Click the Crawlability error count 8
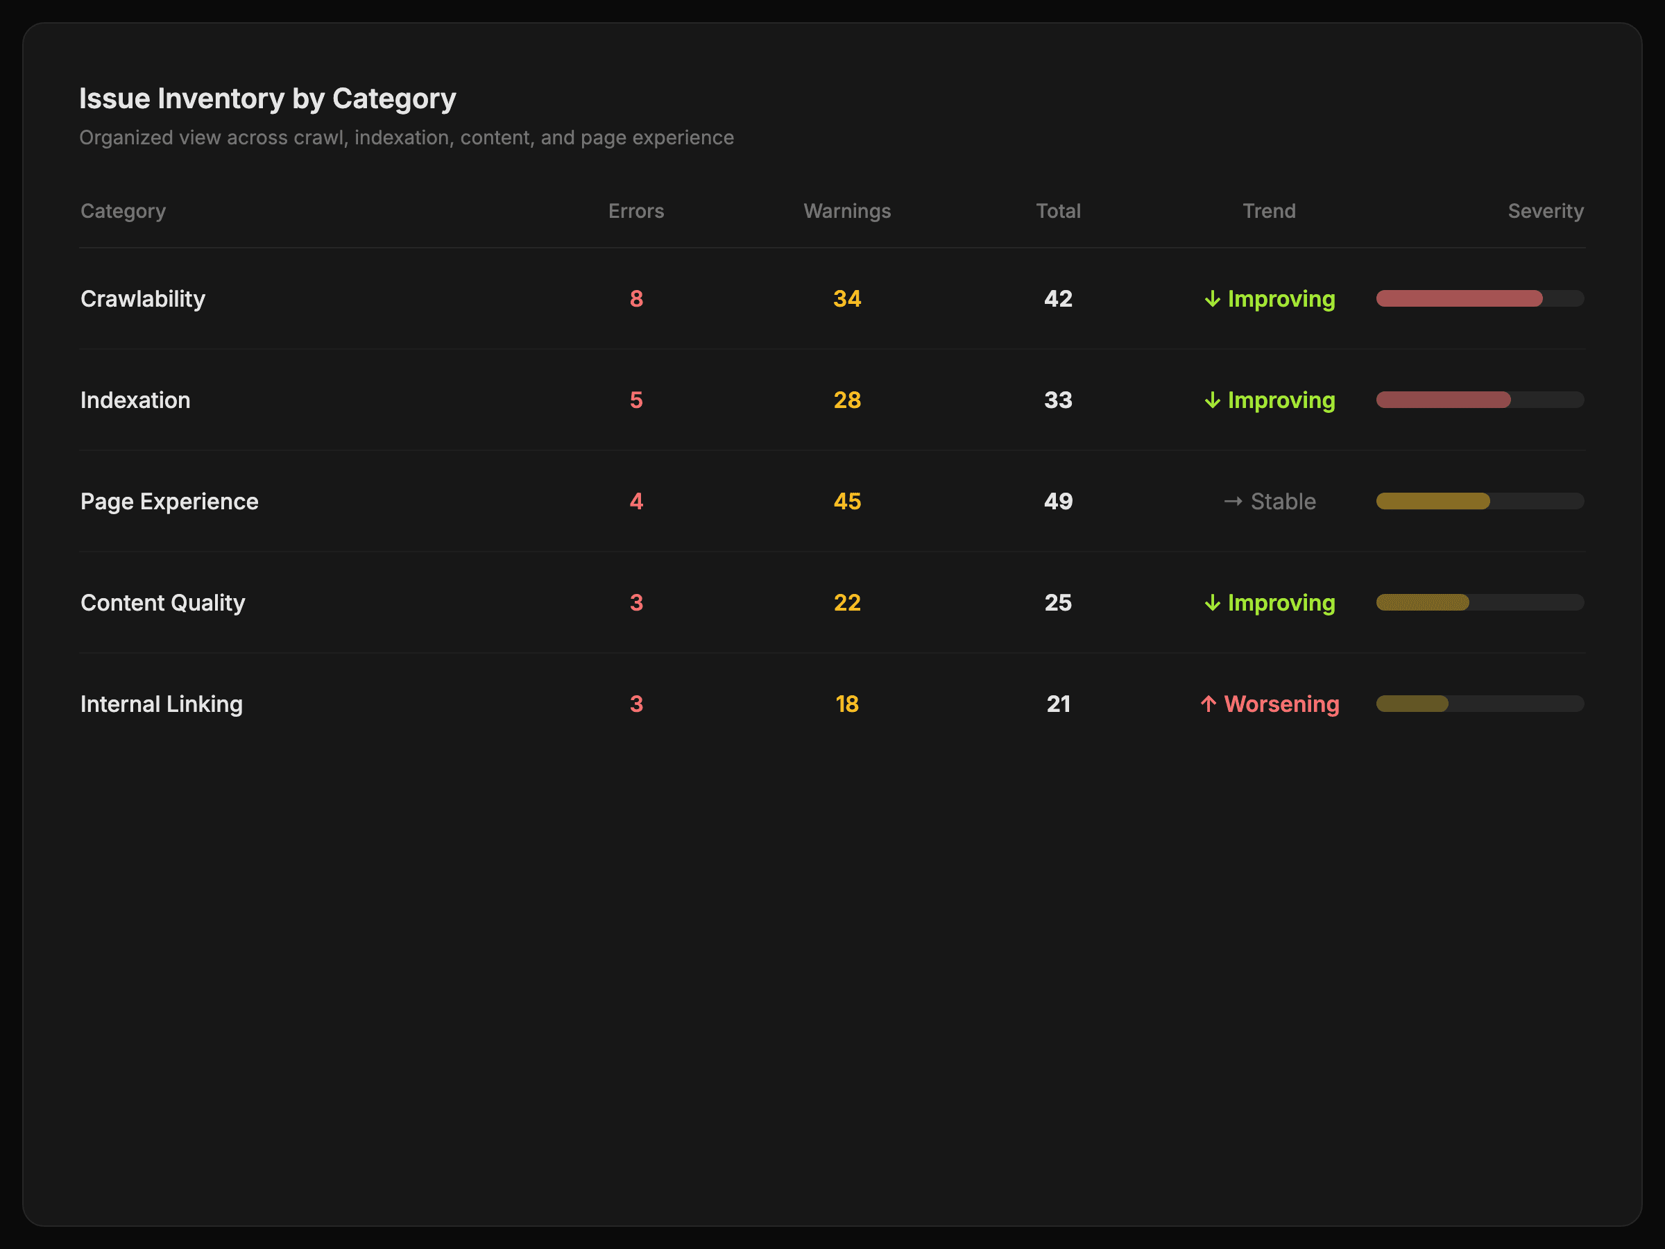The image size is (1665, 1249). (636, 299)
